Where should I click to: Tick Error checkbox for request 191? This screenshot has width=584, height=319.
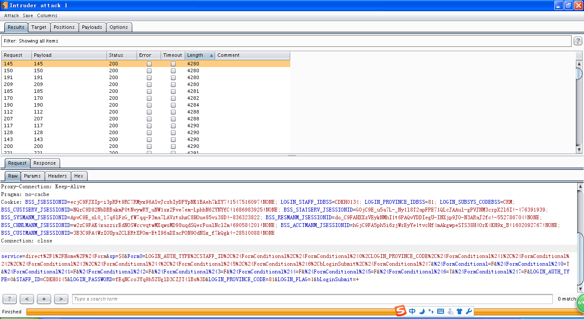tap(149, 77)
